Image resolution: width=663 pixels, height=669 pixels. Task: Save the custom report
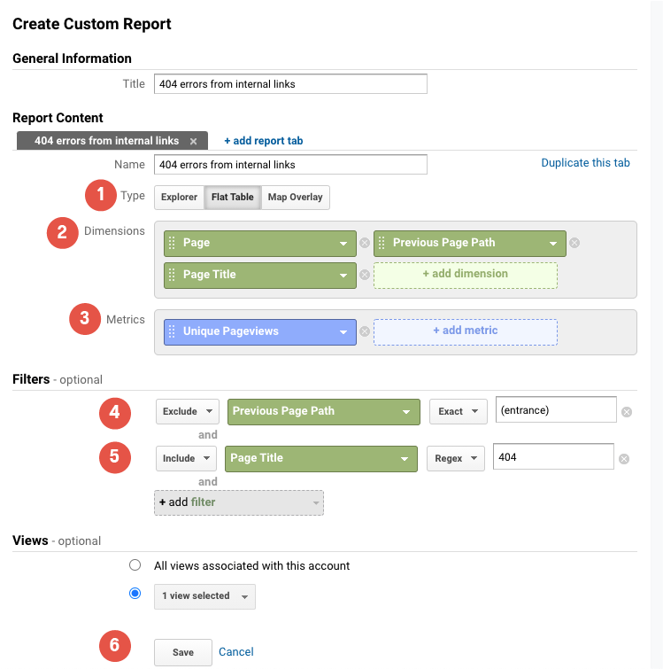coord(183,652)
